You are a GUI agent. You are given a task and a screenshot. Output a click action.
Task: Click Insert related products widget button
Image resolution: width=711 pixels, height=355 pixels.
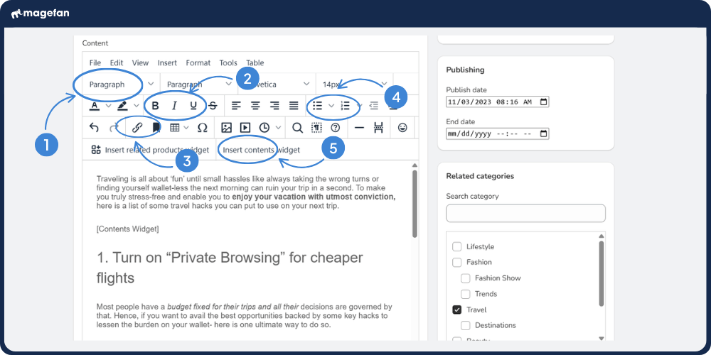[x=150, y=150]
